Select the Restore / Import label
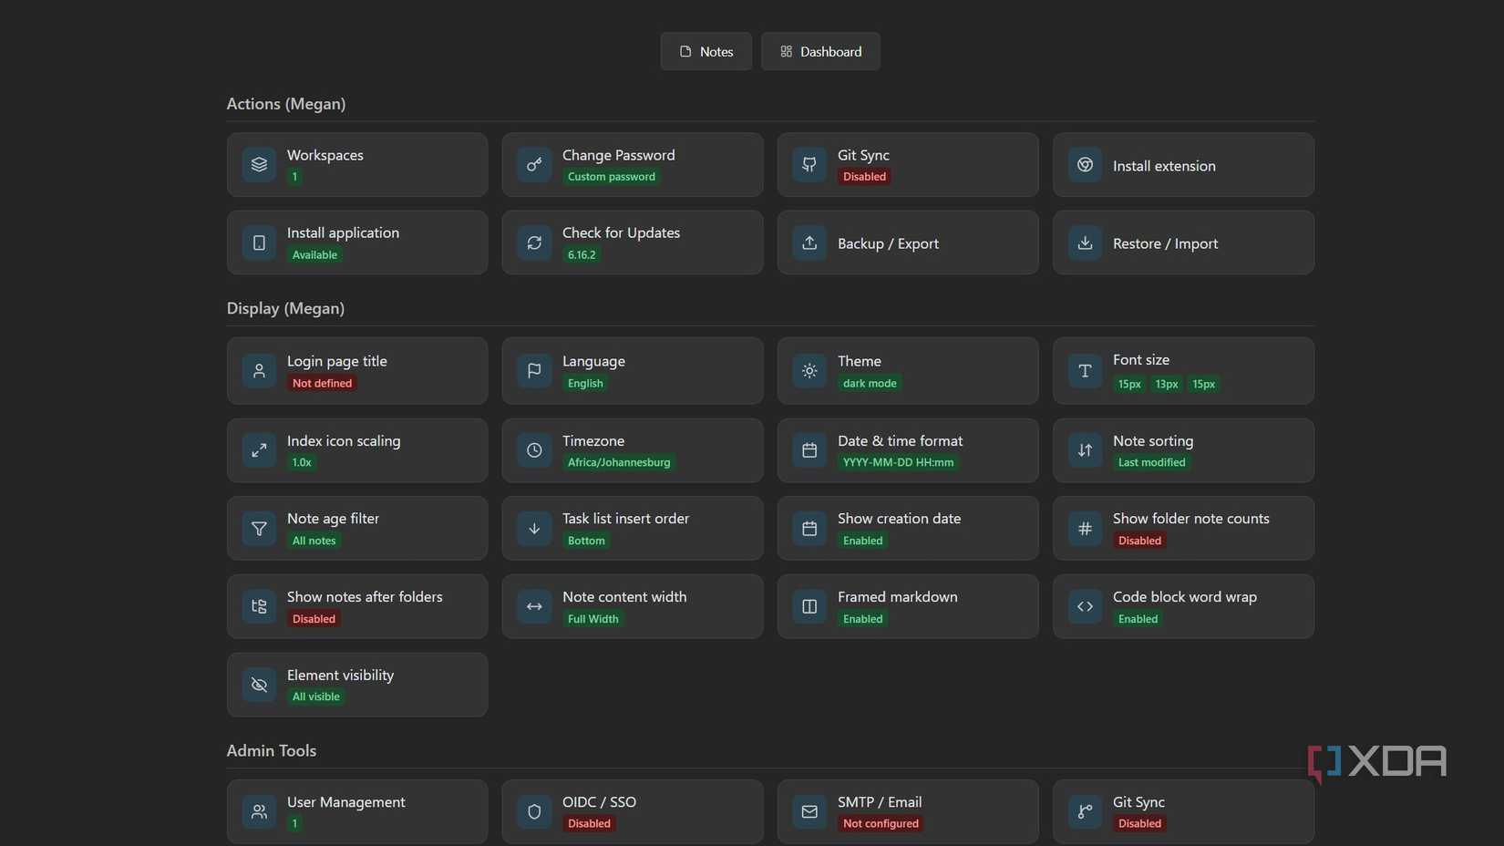This screenshot has height=846, width=1504. (x=1165, y=243)
